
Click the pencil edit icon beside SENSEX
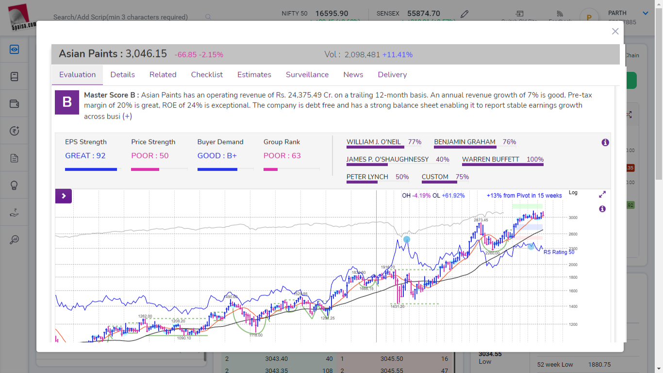[464, 14]
